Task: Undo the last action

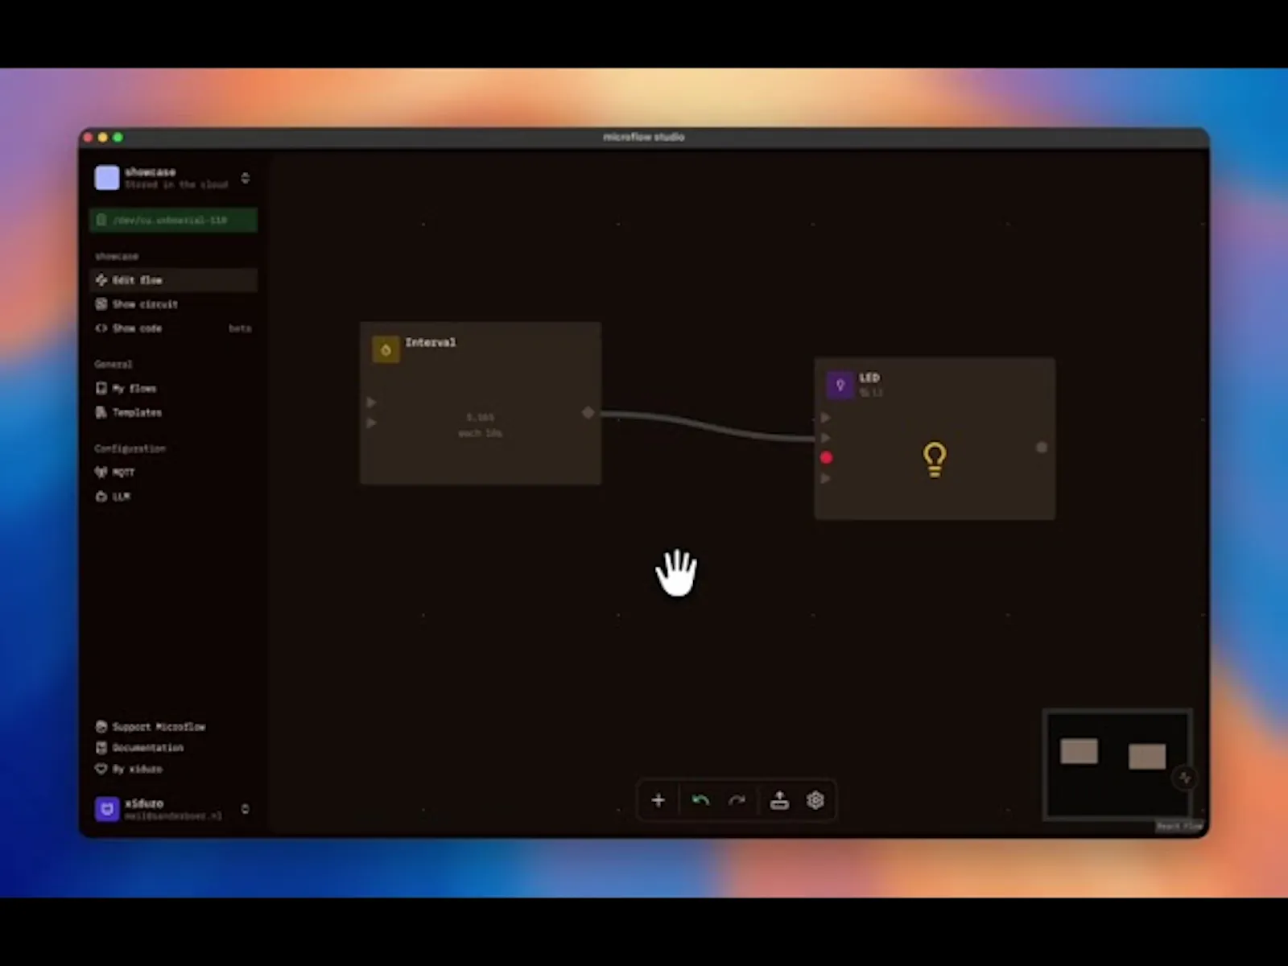Action: [x=701, y=800]
